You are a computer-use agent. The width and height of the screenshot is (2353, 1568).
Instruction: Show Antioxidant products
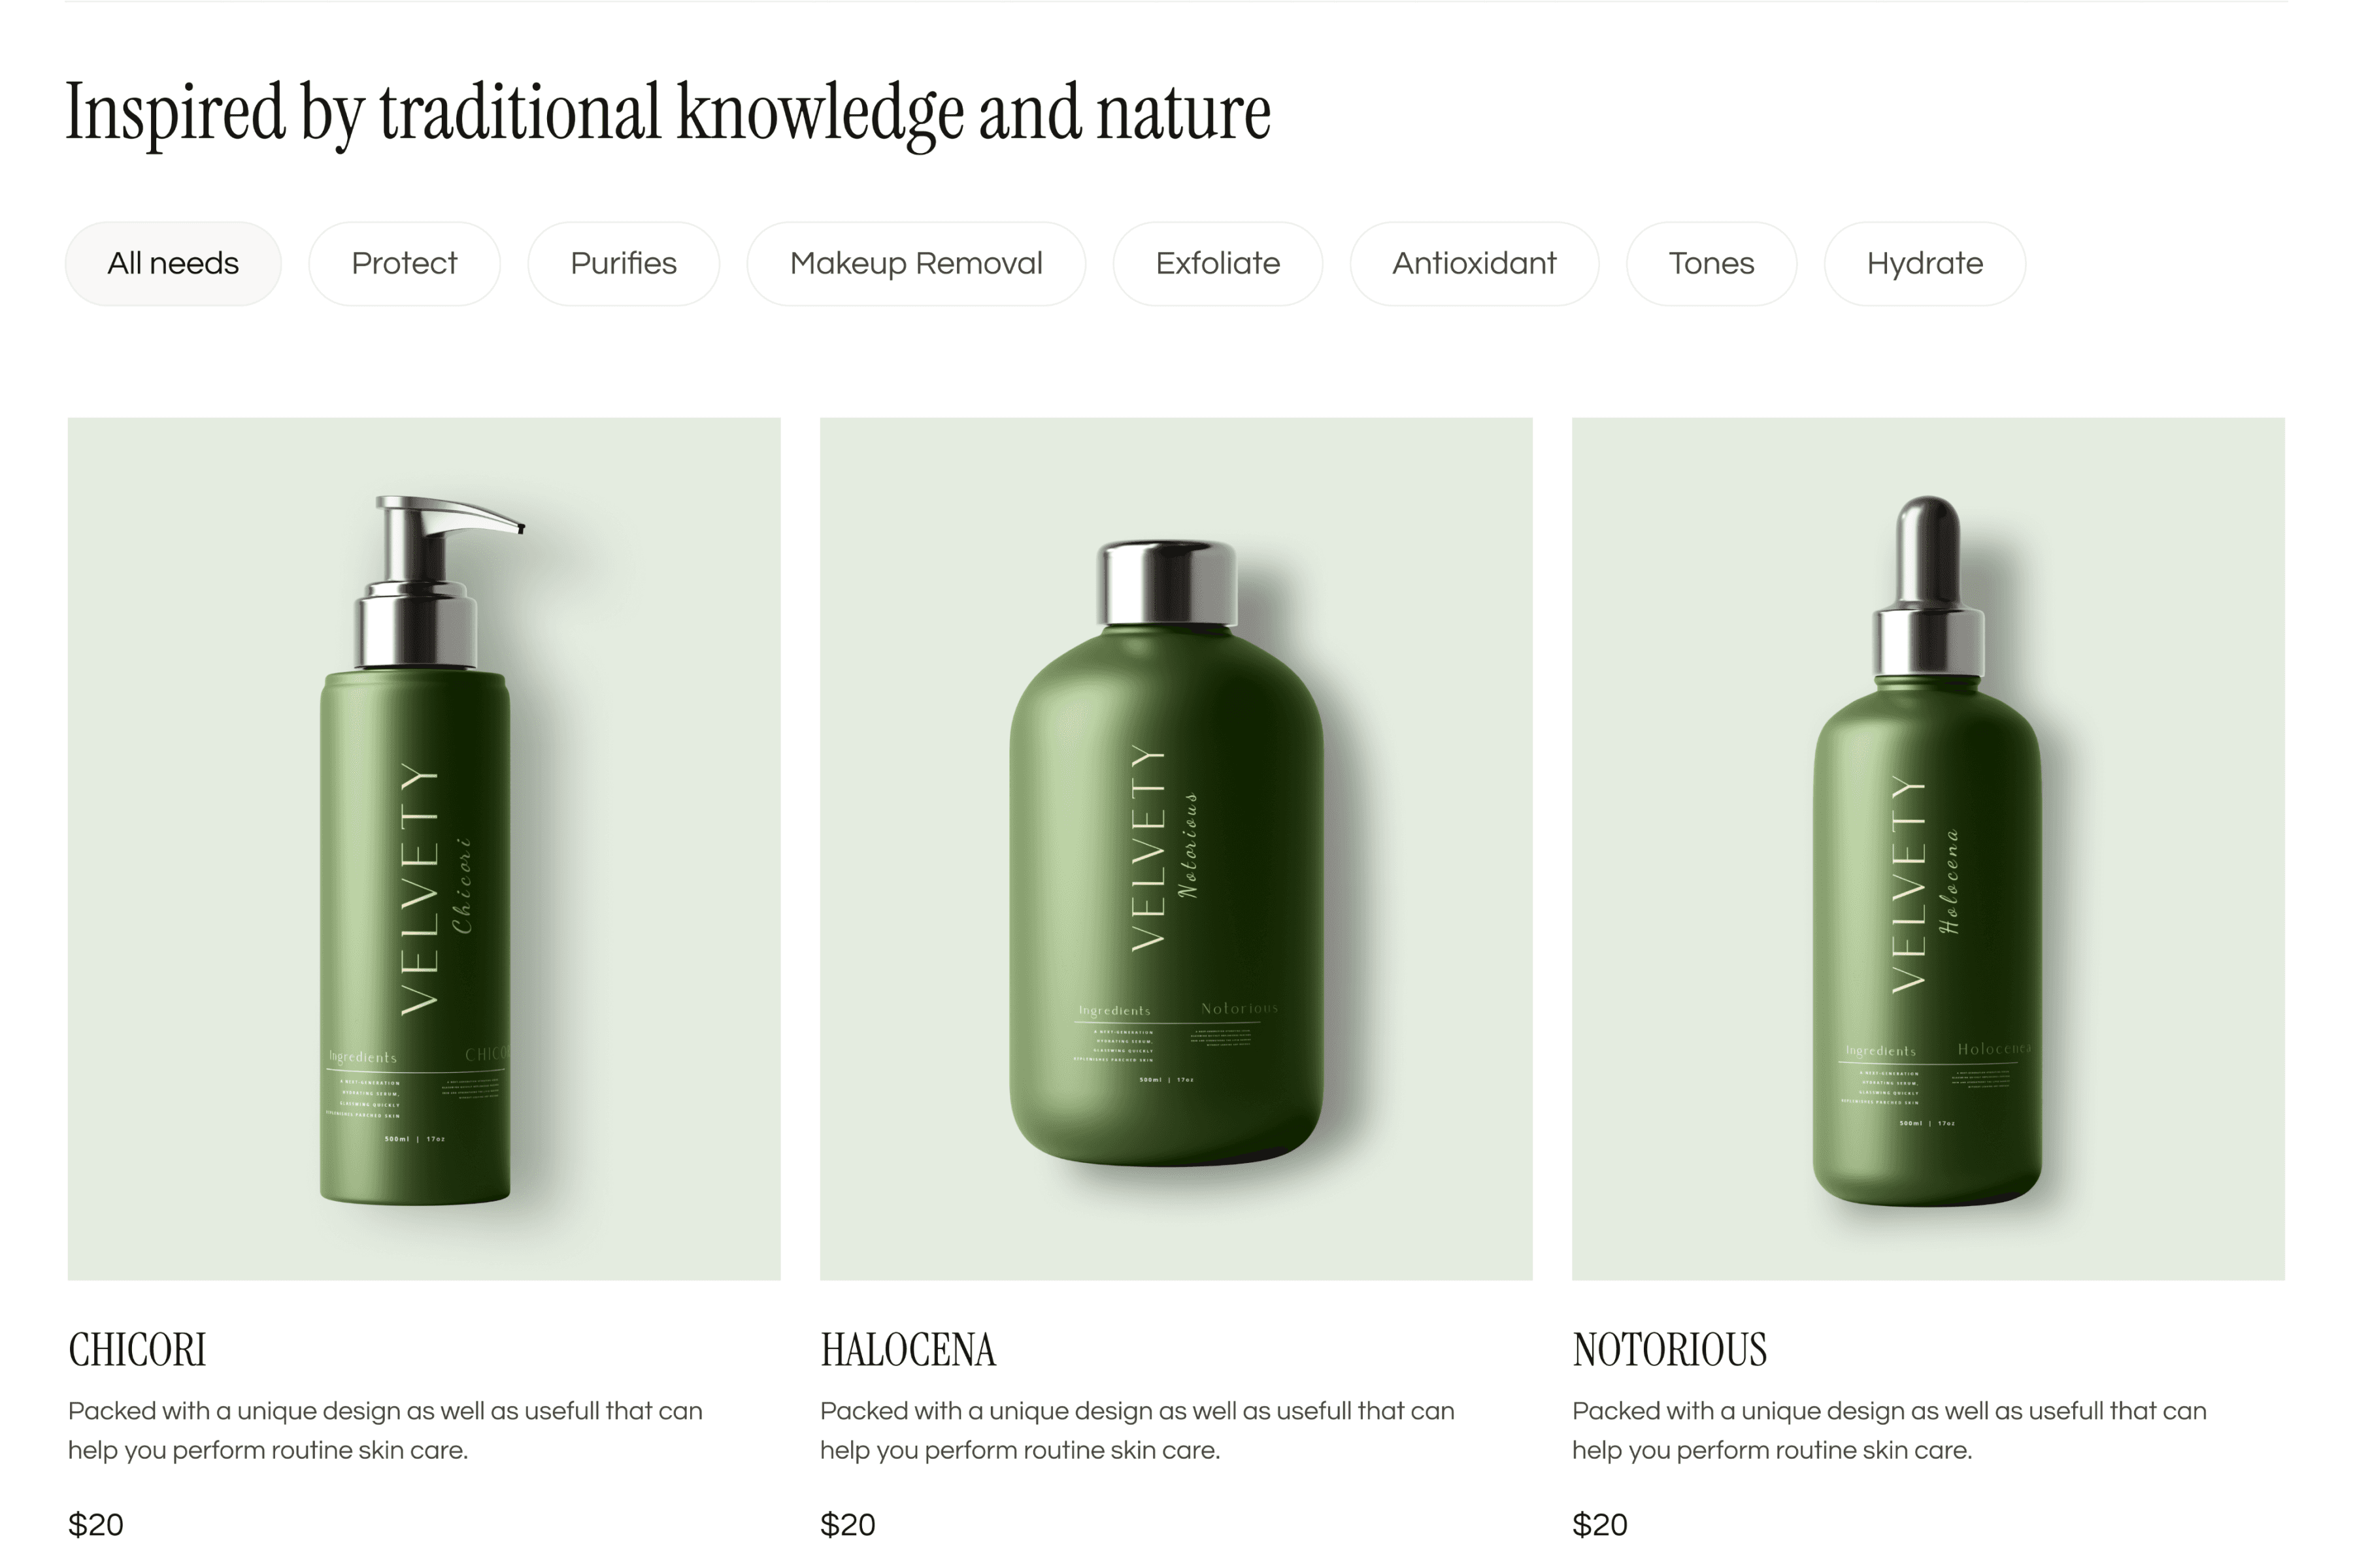point(1475,264)
